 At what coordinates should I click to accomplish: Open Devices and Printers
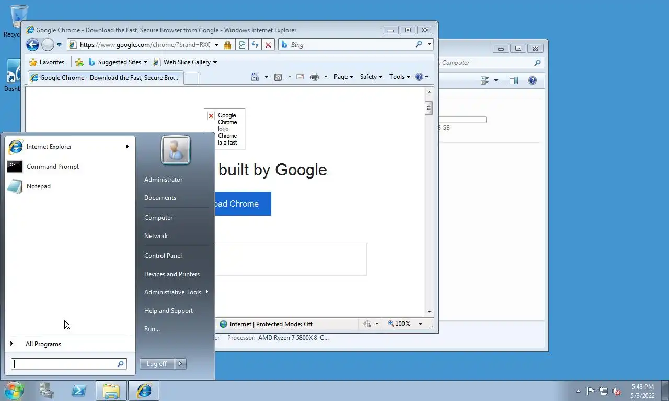point(172,274)
